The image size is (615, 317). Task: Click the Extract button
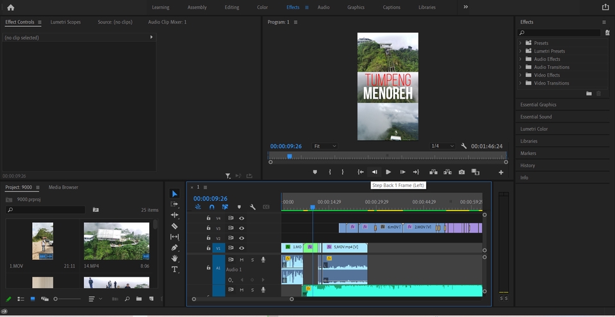click(x=448, y=172)
